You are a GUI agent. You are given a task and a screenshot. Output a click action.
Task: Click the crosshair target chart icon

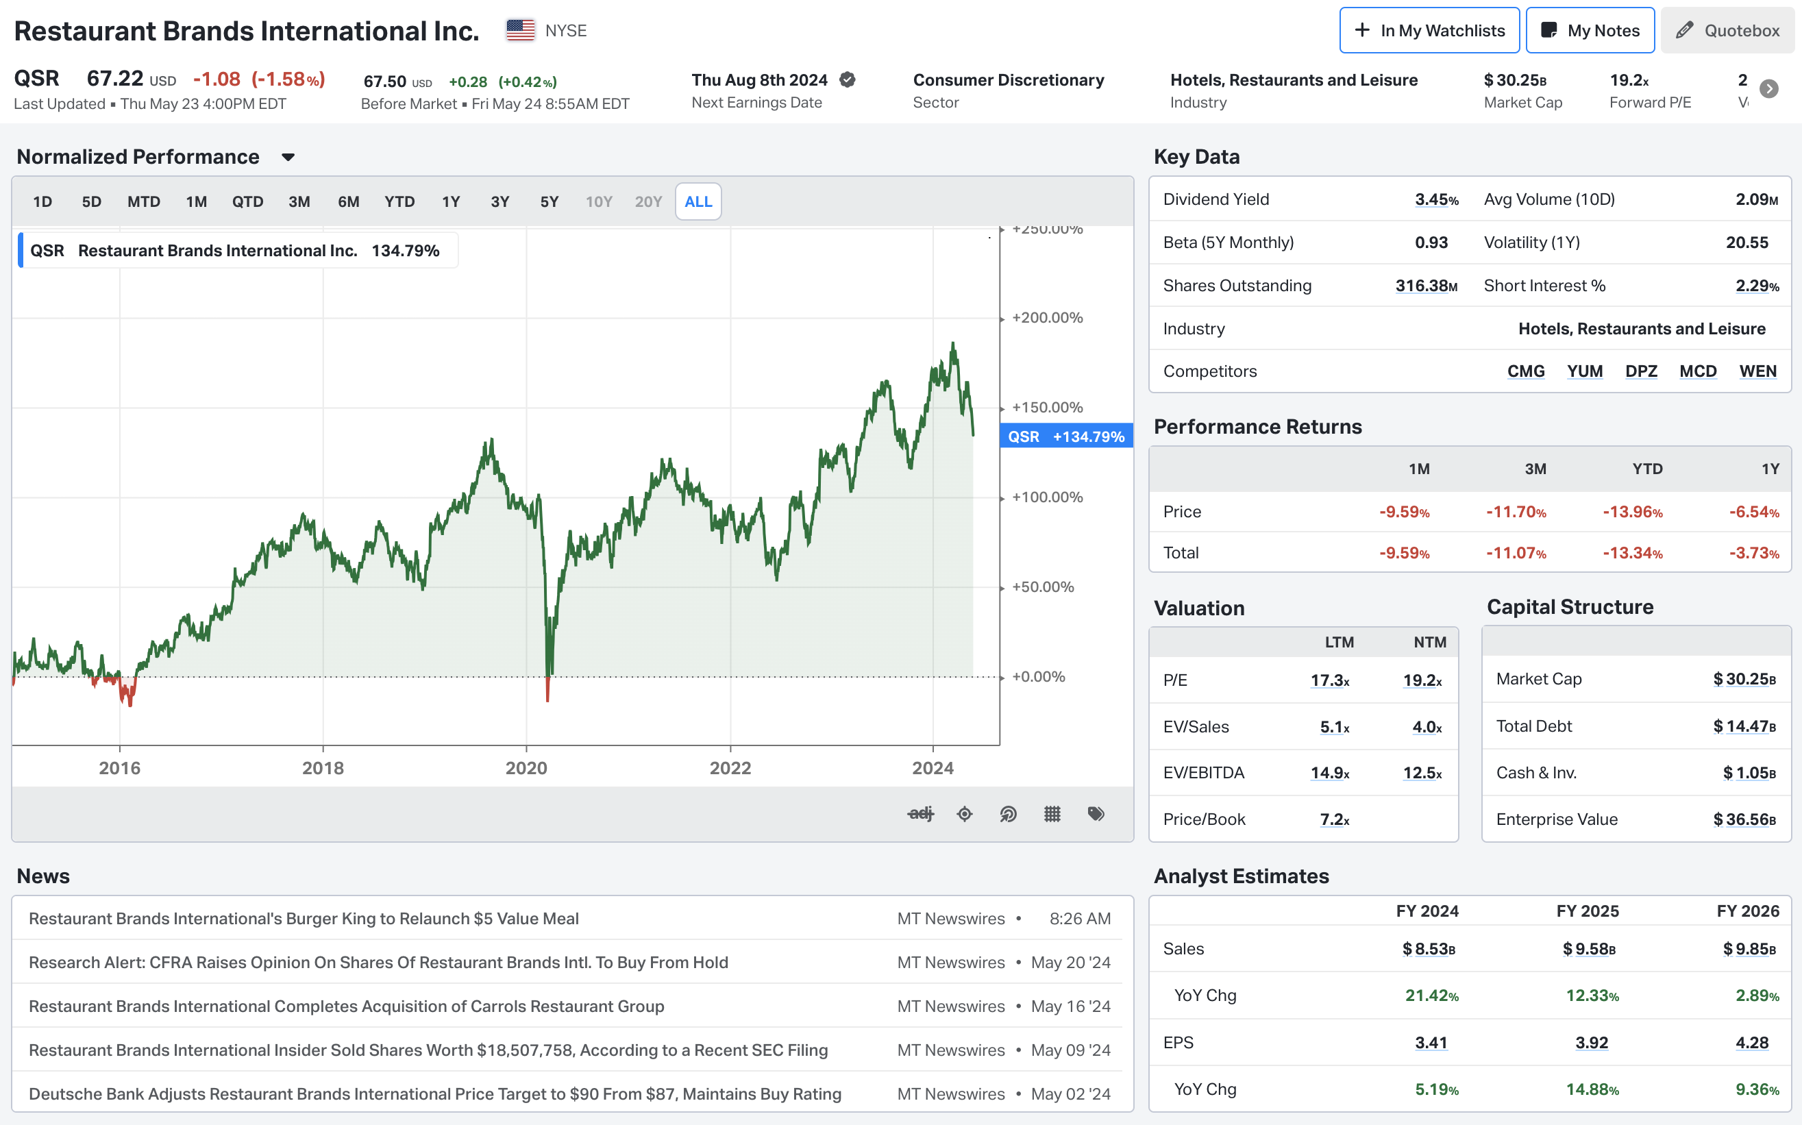coord(964,813)
